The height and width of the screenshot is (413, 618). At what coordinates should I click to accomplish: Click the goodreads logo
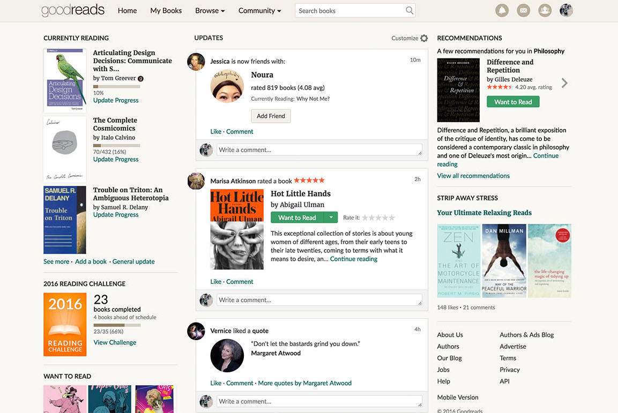(72, 10)
